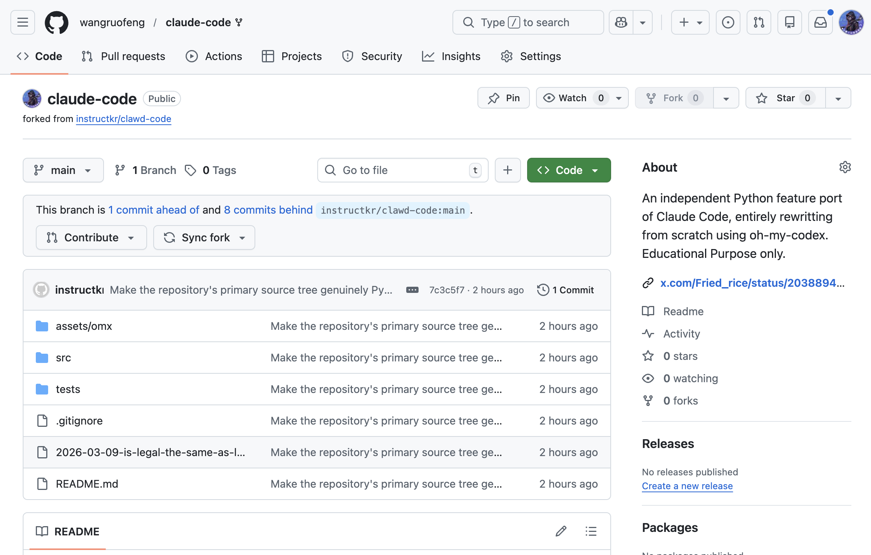Focus the Go to file field

[x=402, y=170]
